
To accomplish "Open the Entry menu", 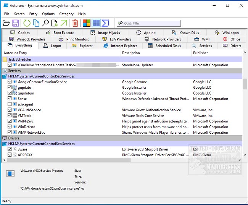I will point(33,14).
